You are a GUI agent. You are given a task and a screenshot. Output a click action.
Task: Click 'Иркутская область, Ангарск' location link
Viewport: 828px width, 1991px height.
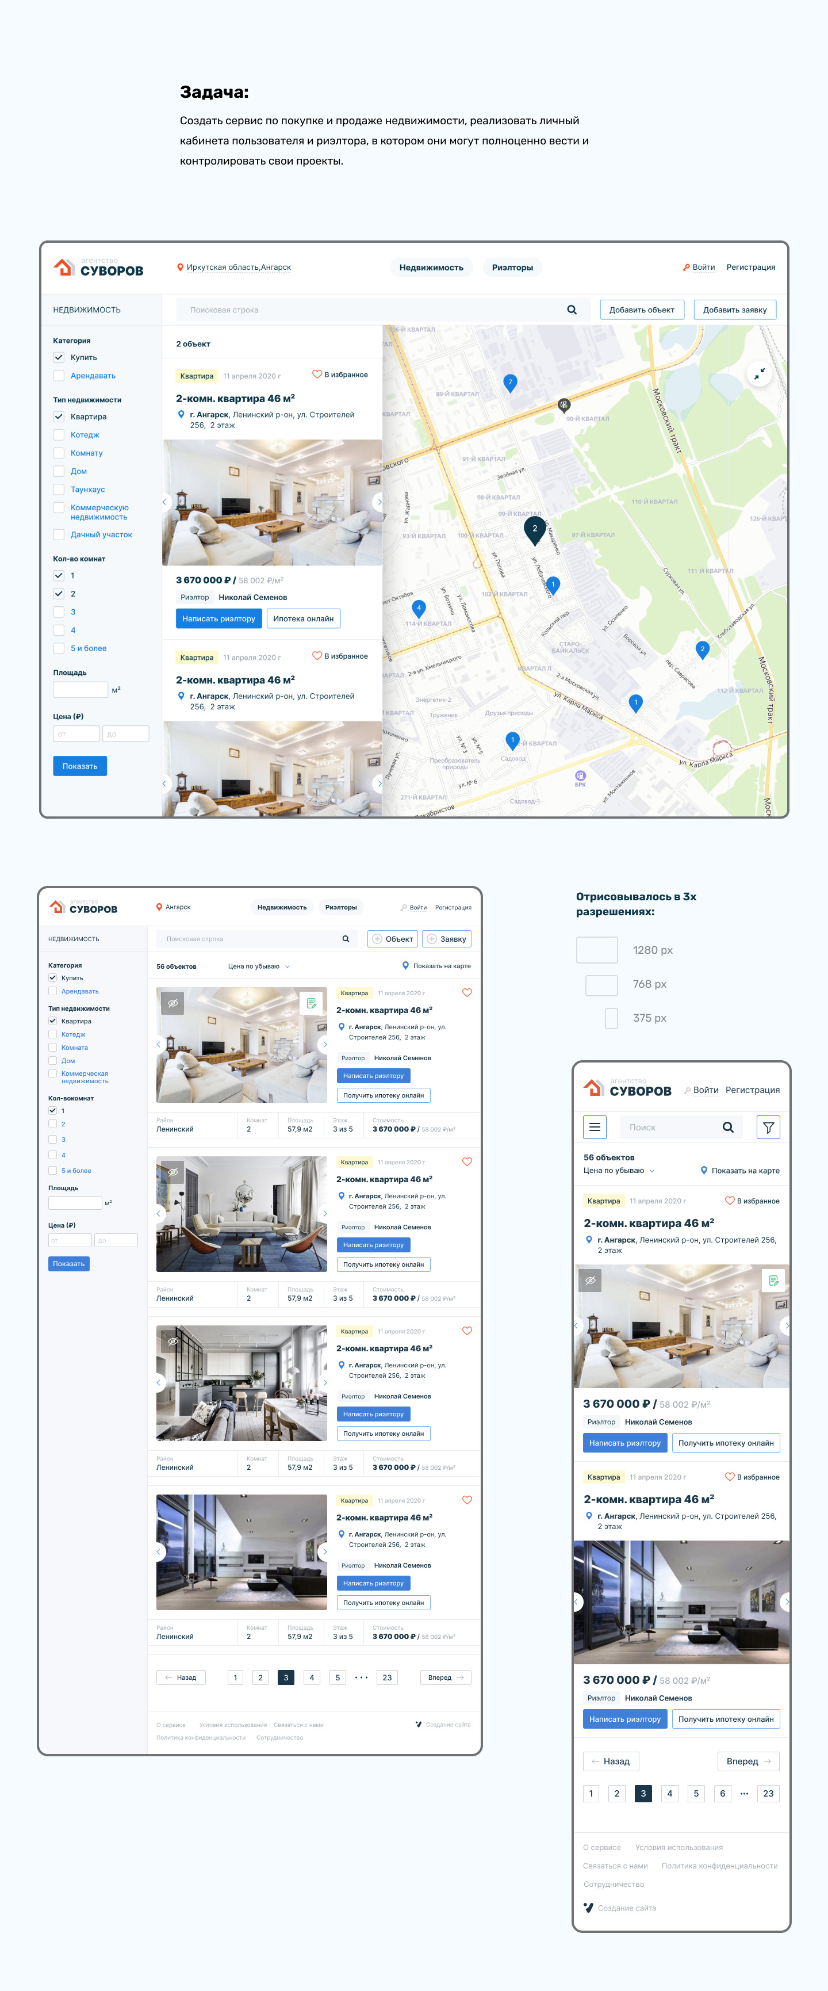click(x=239, y=267)
